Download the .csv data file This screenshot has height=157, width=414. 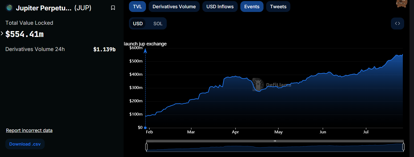click(25, 144)
